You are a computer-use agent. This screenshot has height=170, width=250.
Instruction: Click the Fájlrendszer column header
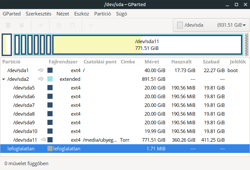click(64, 62)
